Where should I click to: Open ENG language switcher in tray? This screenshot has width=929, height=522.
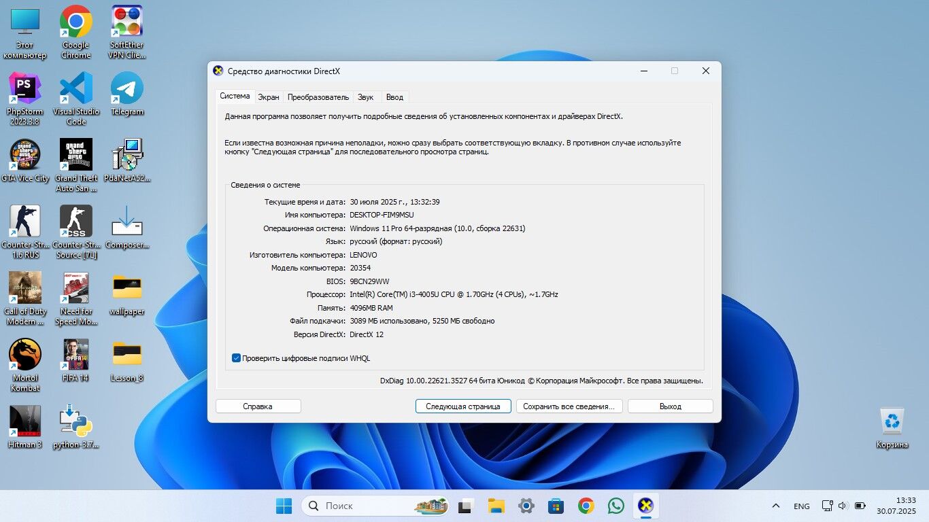[802, 506]
